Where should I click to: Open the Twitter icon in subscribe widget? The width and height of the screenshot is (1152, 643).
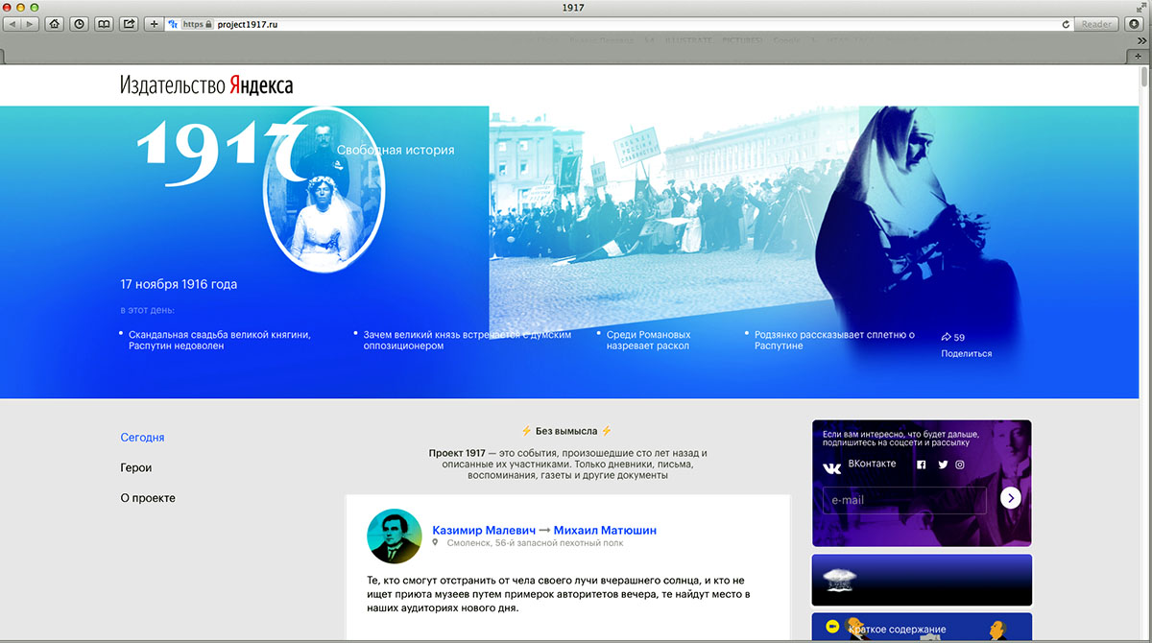943,464
